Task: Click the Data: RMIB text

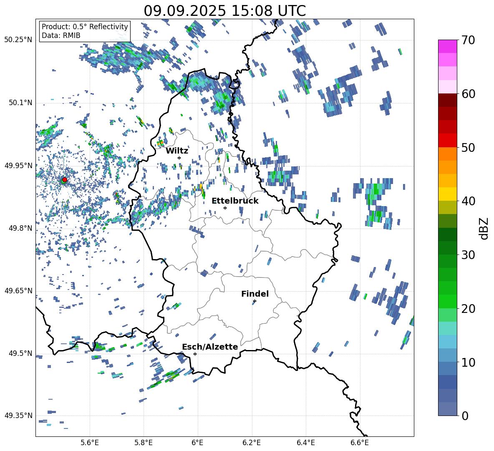Action: point(61,35)
